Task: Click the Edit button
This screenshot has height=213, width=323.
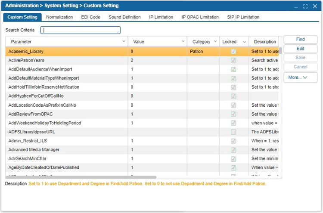Action: pyautogui.click(x=300, y=49)
